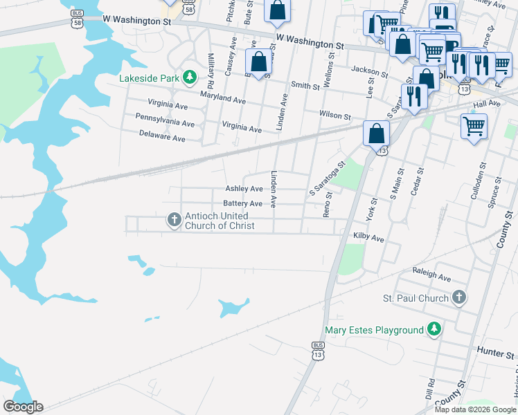Screen dimensions: 518x415
Task: Select the shopping bag marker beside Bute St
Action: (x=277, y=12)
